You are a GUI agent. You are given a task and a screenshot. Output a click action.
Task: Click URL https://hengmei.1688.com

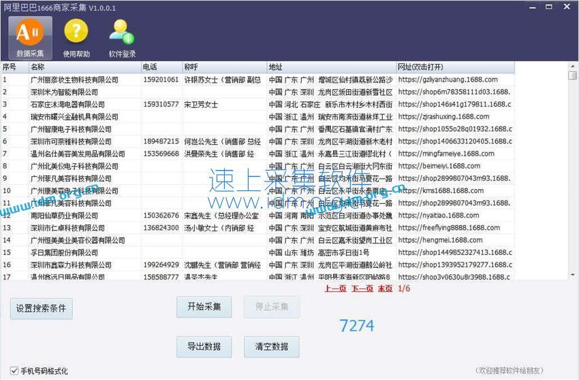click(x=440, y=241)
